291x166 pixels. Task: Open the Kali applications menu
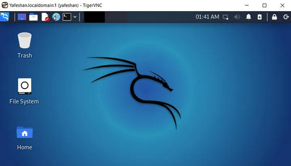coord(5,17)
